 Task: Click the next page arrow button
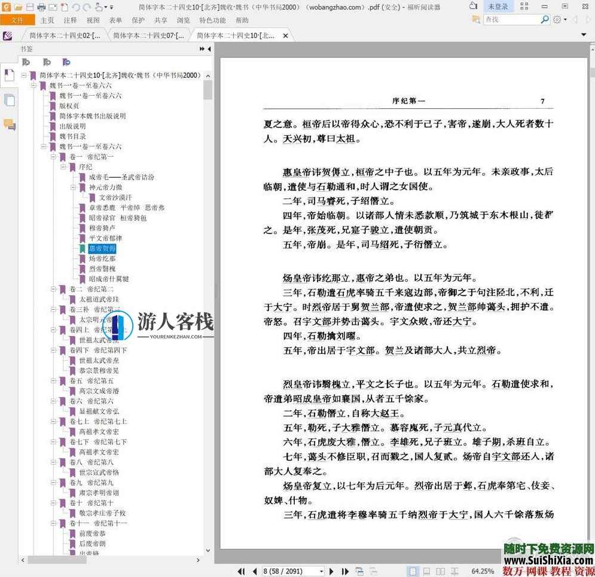click(332, 570)
